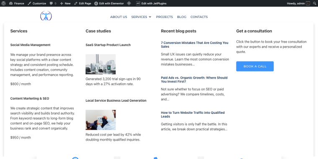This screenshot has height=159, width=318.
Task: Click Get a consultation heading
Action: click(254, 31)
